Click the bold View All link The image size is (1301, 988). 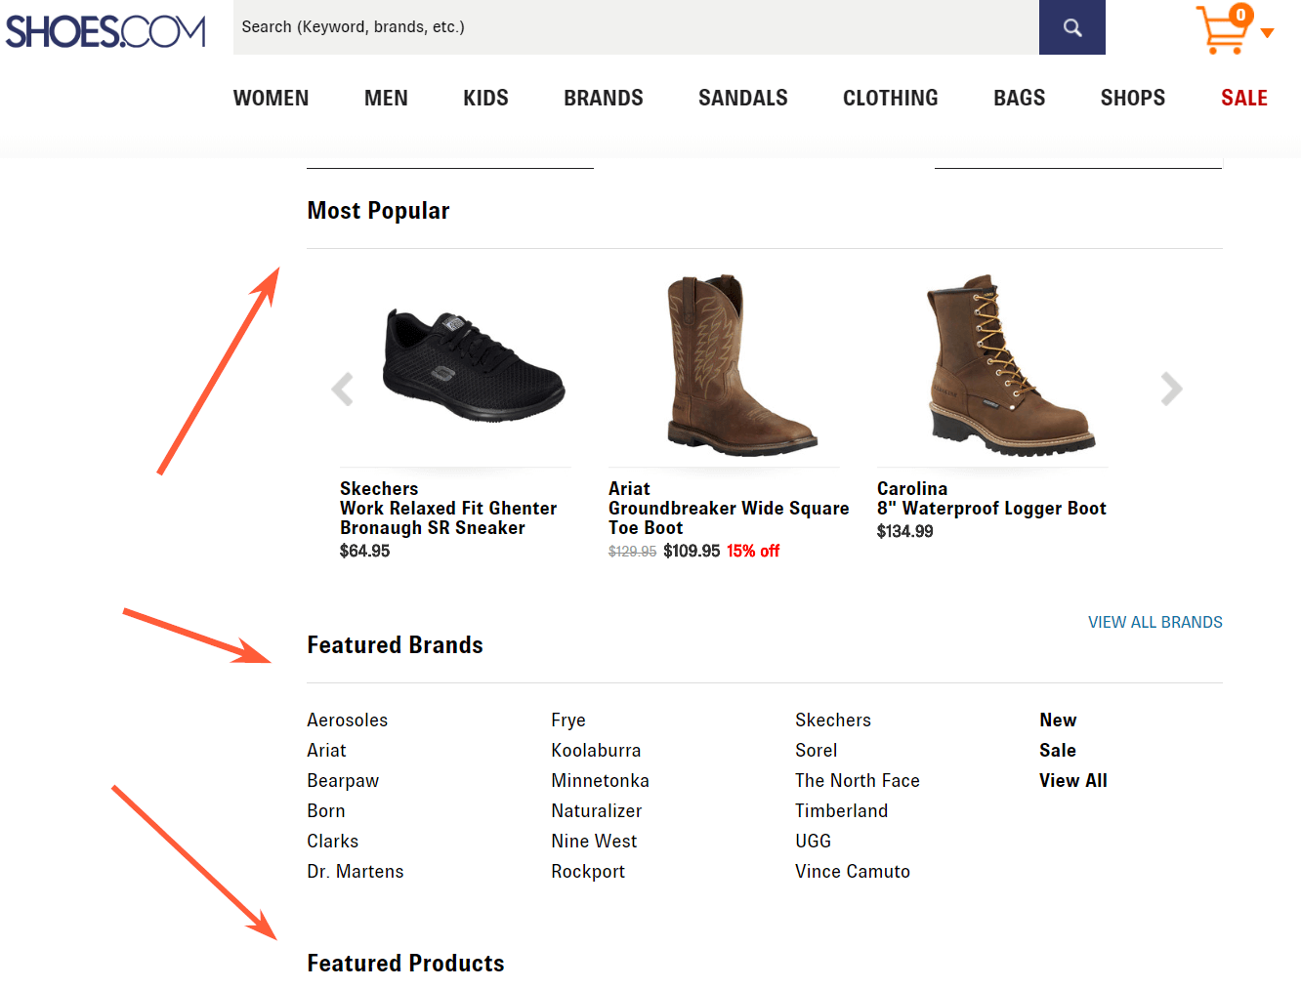pos(1073,780)
